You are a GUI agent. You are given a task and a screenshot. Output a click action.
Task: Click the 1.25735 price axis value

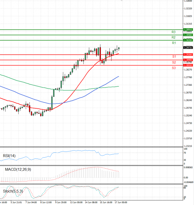188,108
